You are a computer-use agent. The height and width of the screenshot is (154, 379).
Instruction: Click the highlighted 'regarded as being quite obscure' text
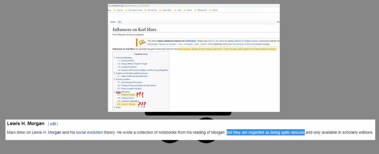point(266,132)
